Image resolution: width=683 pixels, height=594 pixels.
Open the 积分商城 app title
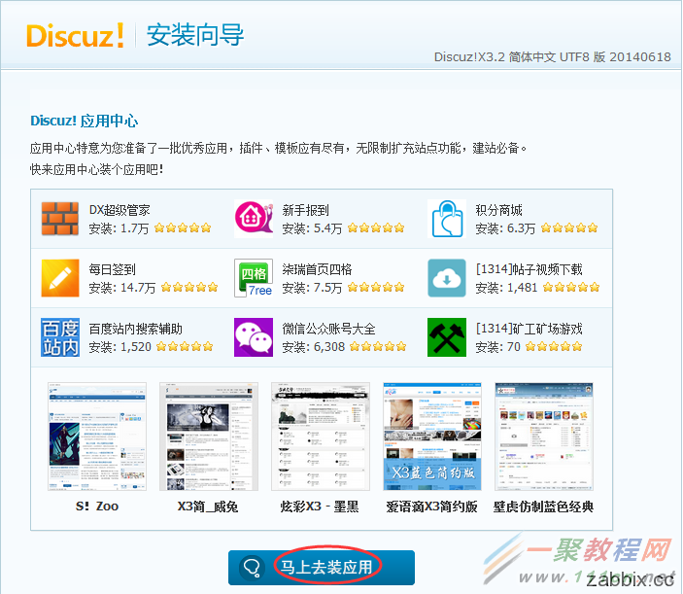tap(498, 210)
